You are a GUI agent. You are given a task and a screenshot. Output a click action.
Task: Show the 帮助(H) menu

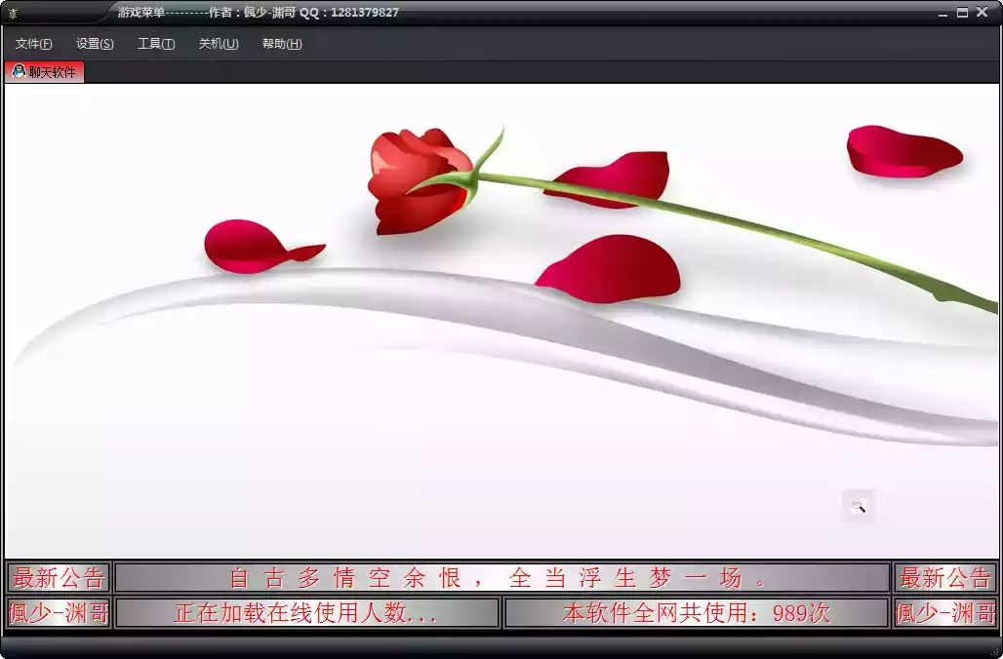pyautogui.click(x=282, y=44)
